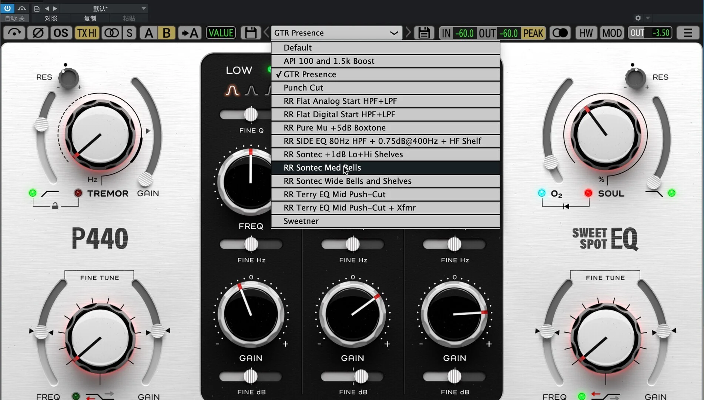Viewport: 704px width, 400px height.
Task: Click the floppy save icon right of the preset box
Action: 424,33
